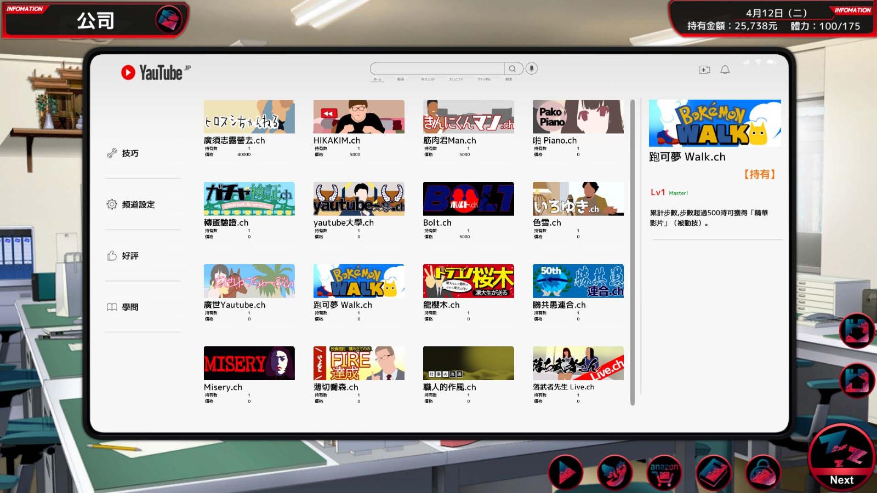This screenshot has width=877, height=493.
Task: Select 技巧 in the left sidebar
Action: [x=130, y=153]
